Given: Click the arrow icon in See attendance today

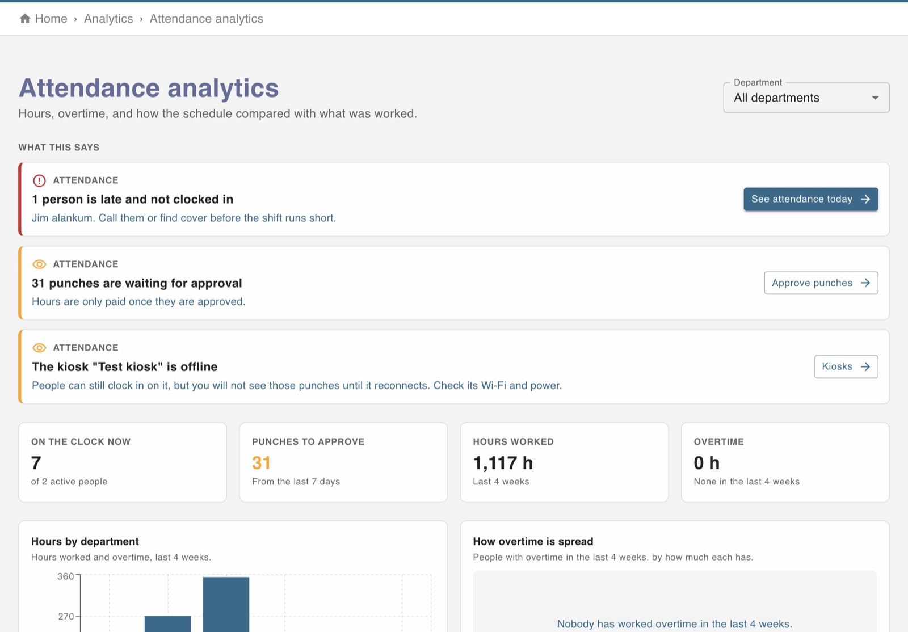Looking at the screenshot, I should click(865, 199).
